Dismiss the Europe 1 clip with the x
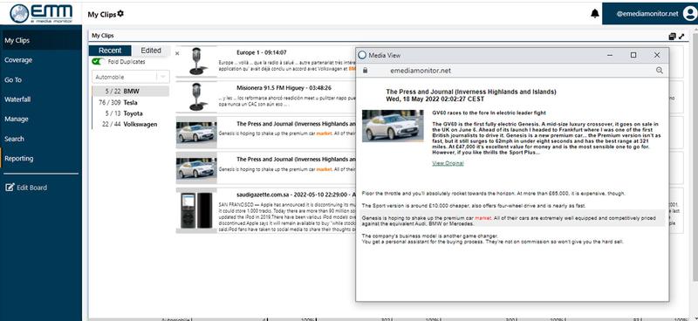The height and width of the screenshot is (321, 698). [x=177, y=53]
